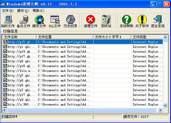Image resolution: width=171 pixels, height=123 pixels.
Task: Uncheck the http://p1.qhi... row checkbox
Action: point(5,47)
